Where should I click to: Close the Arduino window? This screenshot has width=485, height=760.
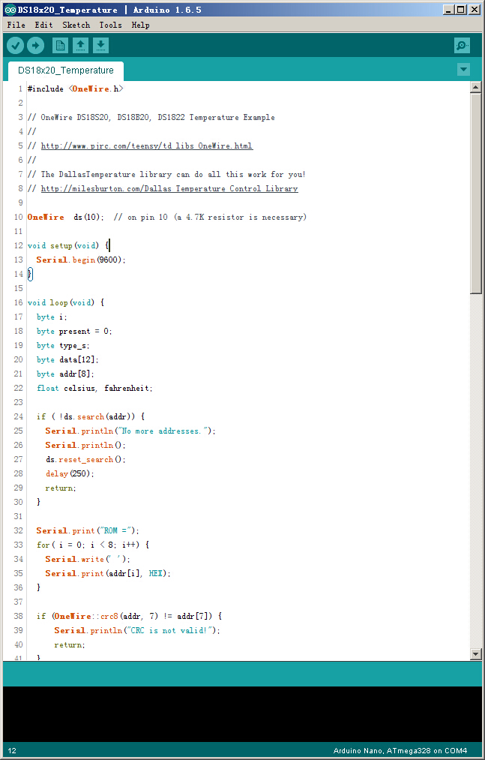(x=474, y=10)
